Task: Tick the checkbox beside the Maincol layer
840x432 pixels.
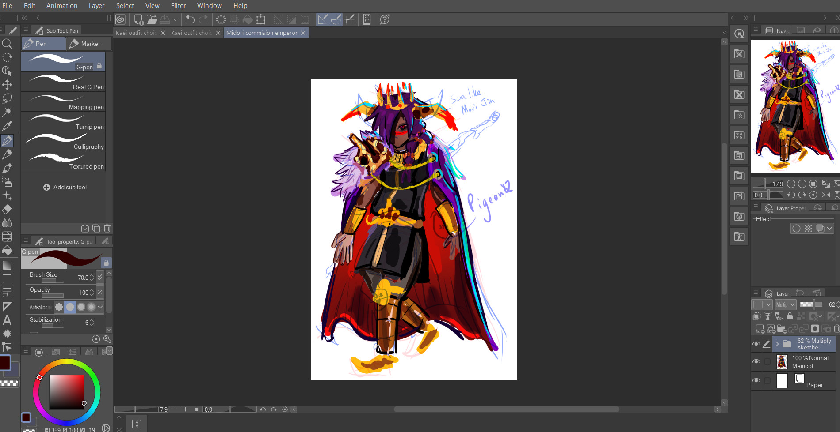Action: 767,361
